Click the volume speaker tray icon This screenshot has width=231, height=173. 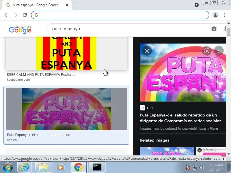(x=202, y=168)
